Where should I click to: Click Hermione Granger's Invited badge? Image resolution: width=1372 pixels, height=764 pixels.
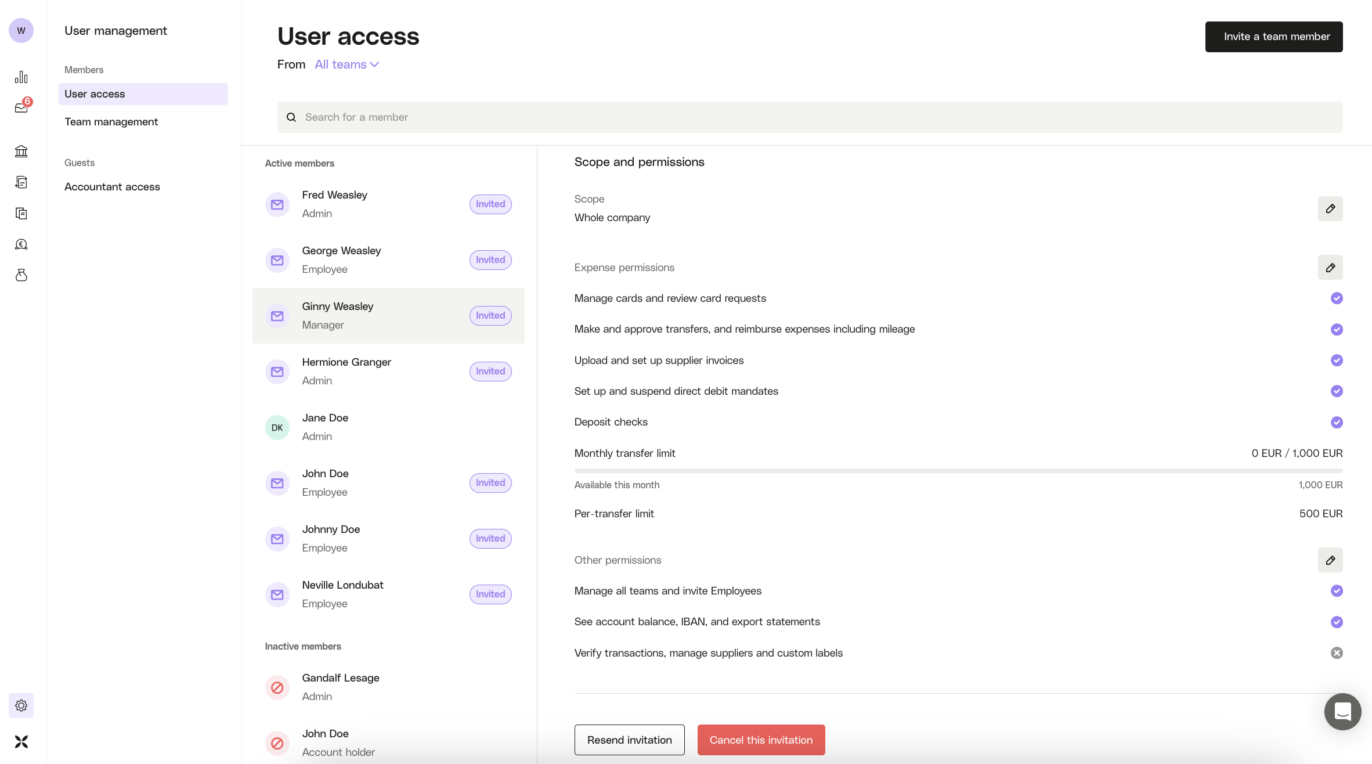point(490,372)
